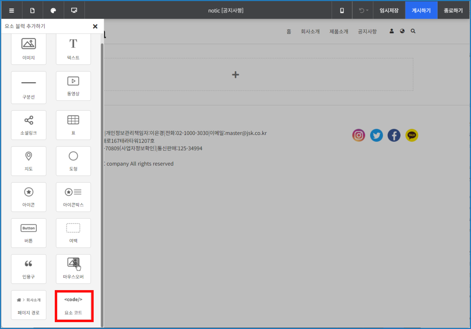471x329 pixels.
Task: Close the 요소 블럭 추가하기 panel
Action: (95, 26)
